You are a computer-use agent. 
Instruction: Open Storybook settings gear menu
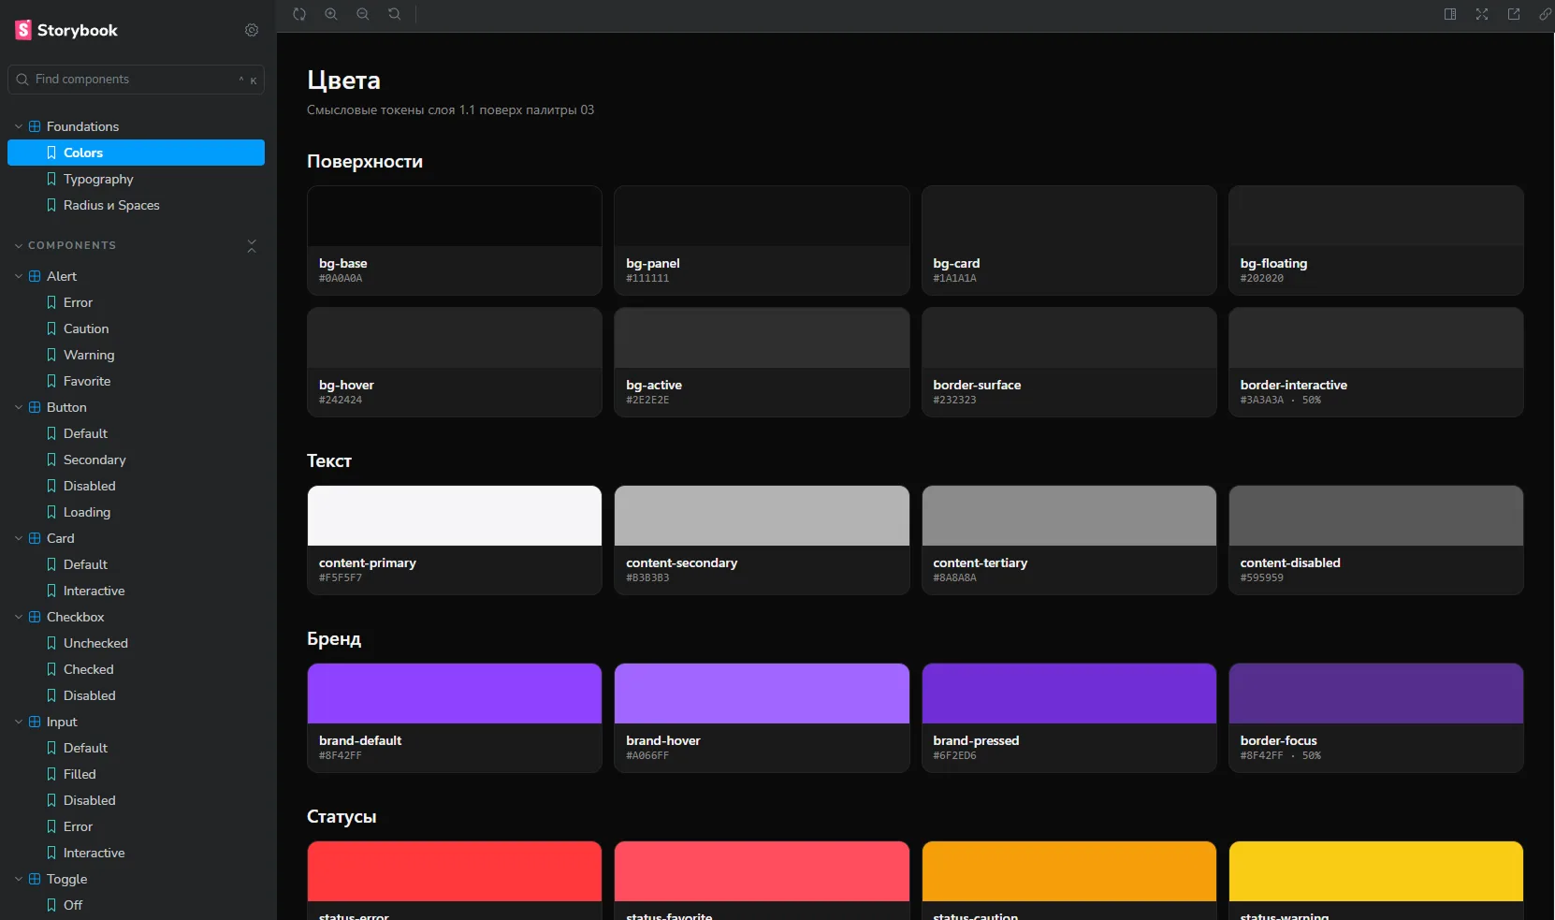pyautogui.click(x=252, y=30)
